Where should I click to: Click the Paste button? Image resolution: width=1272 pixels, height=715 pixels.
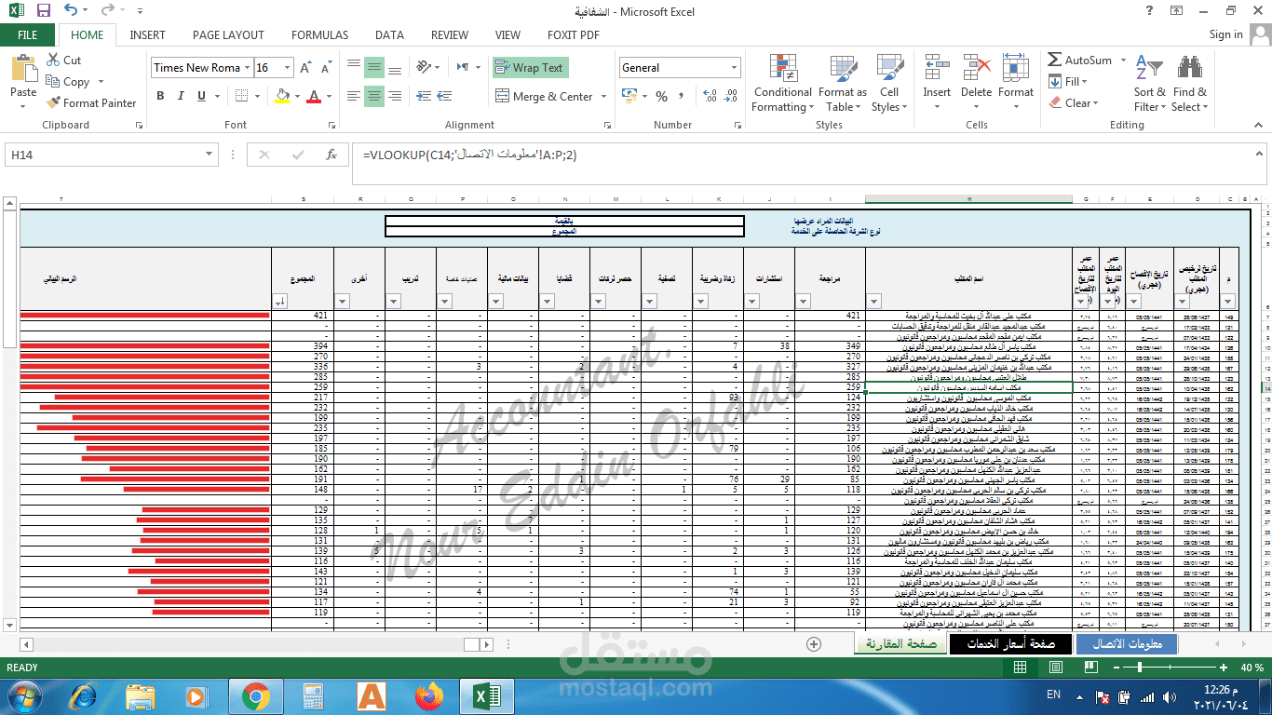(23, 83)
